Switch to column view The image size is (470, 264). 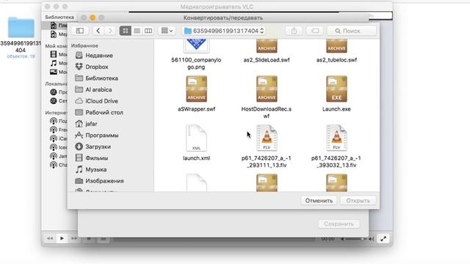148,31
